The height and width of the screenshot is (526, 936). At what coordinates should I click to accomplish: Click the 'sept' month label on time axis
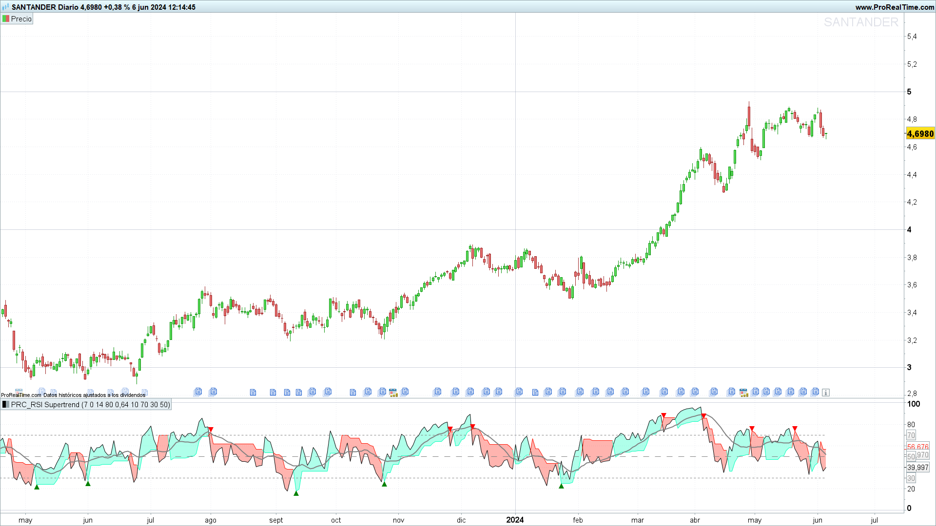tap(276, 520)
